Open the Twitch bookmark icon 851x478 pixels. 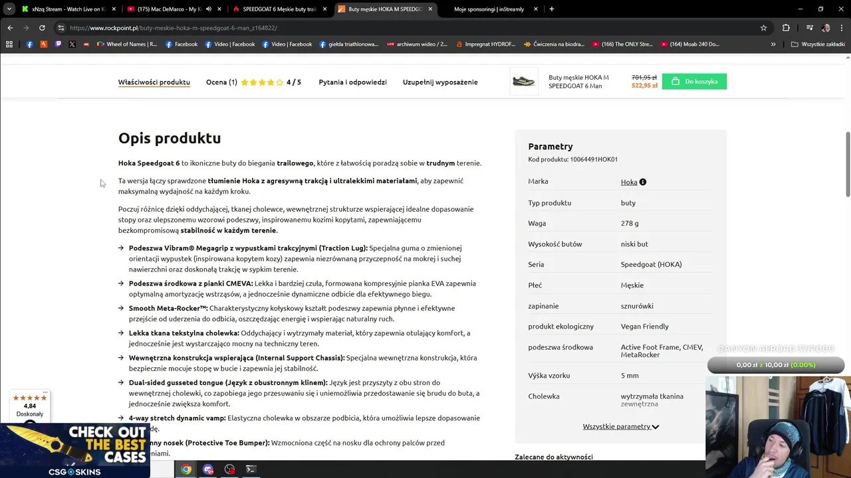coord(58,44)
